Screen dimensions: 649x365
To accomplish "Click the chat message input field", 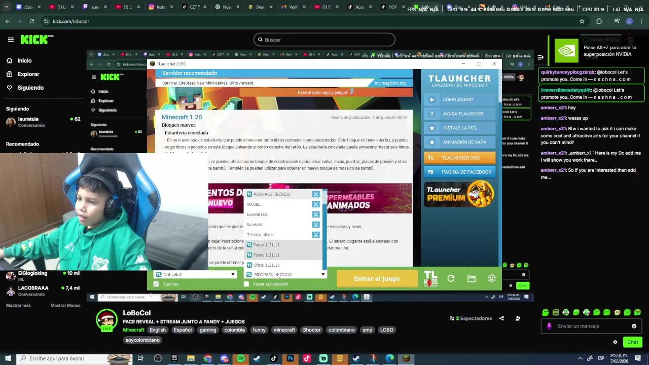I will (x=591, y=326).
